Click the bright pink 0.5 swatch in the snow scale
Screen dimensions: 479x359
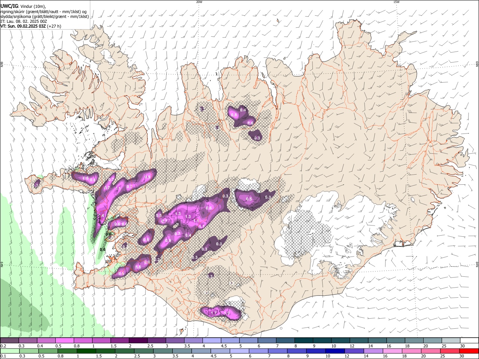tap(65, 340)
